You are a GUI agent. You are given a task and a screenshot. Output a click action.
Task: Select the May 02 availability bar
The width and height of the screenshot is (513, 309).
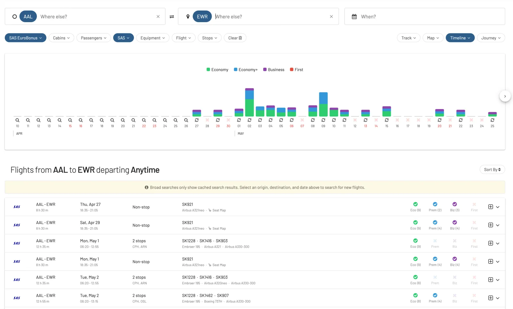[x=249, y=102]
